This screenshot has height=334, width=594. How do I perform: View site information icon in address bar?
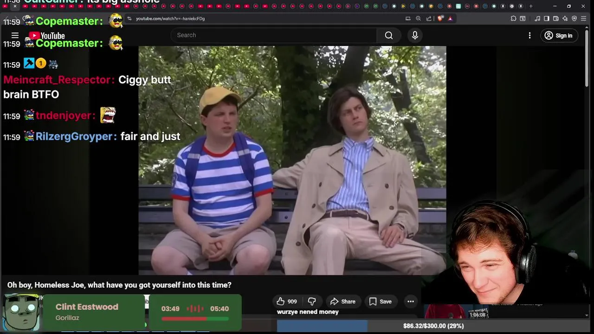pos(129,19)
